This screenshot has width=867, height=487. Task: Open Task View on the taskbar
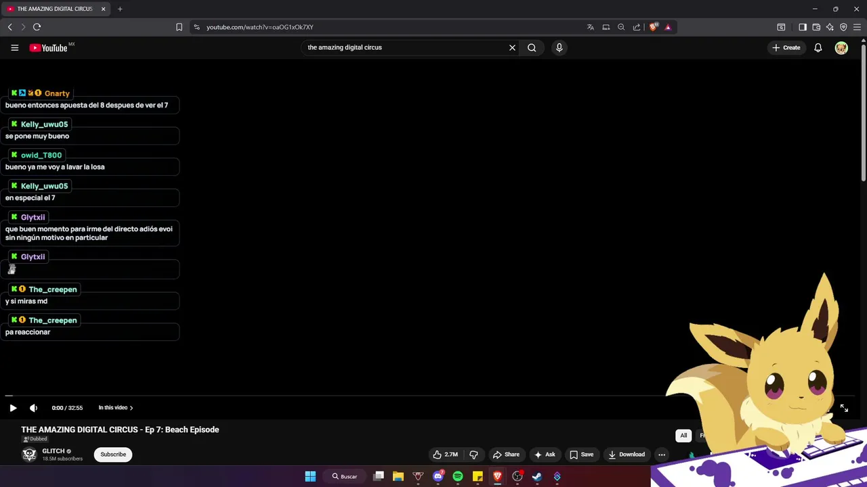[x=379, y=476]
